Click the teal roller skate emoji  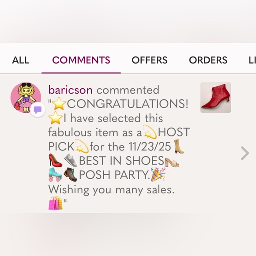coord(55,174)
